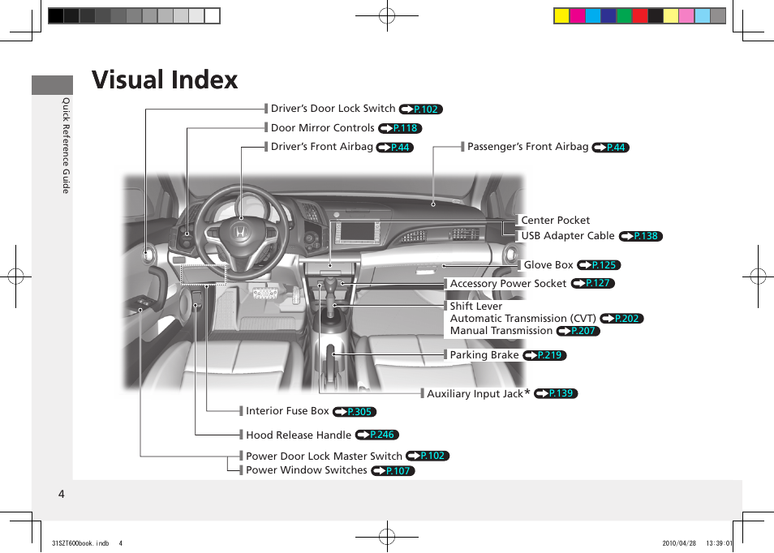Open P.246 Hood Release Handle reference

tap(376, 435)
